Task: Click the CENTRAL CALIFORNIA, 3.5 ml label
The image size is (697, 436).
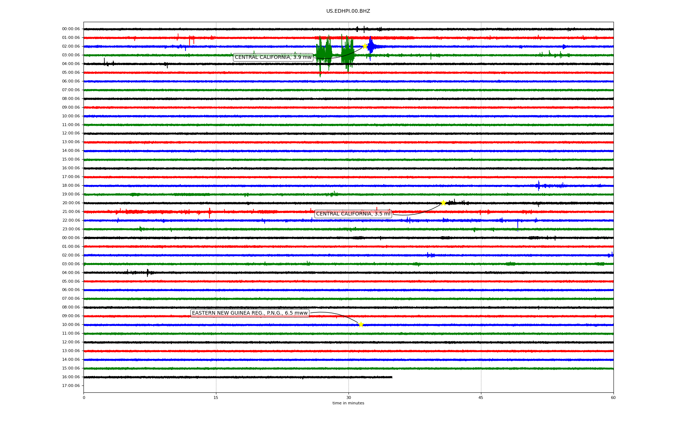Action: coord(353,214)
